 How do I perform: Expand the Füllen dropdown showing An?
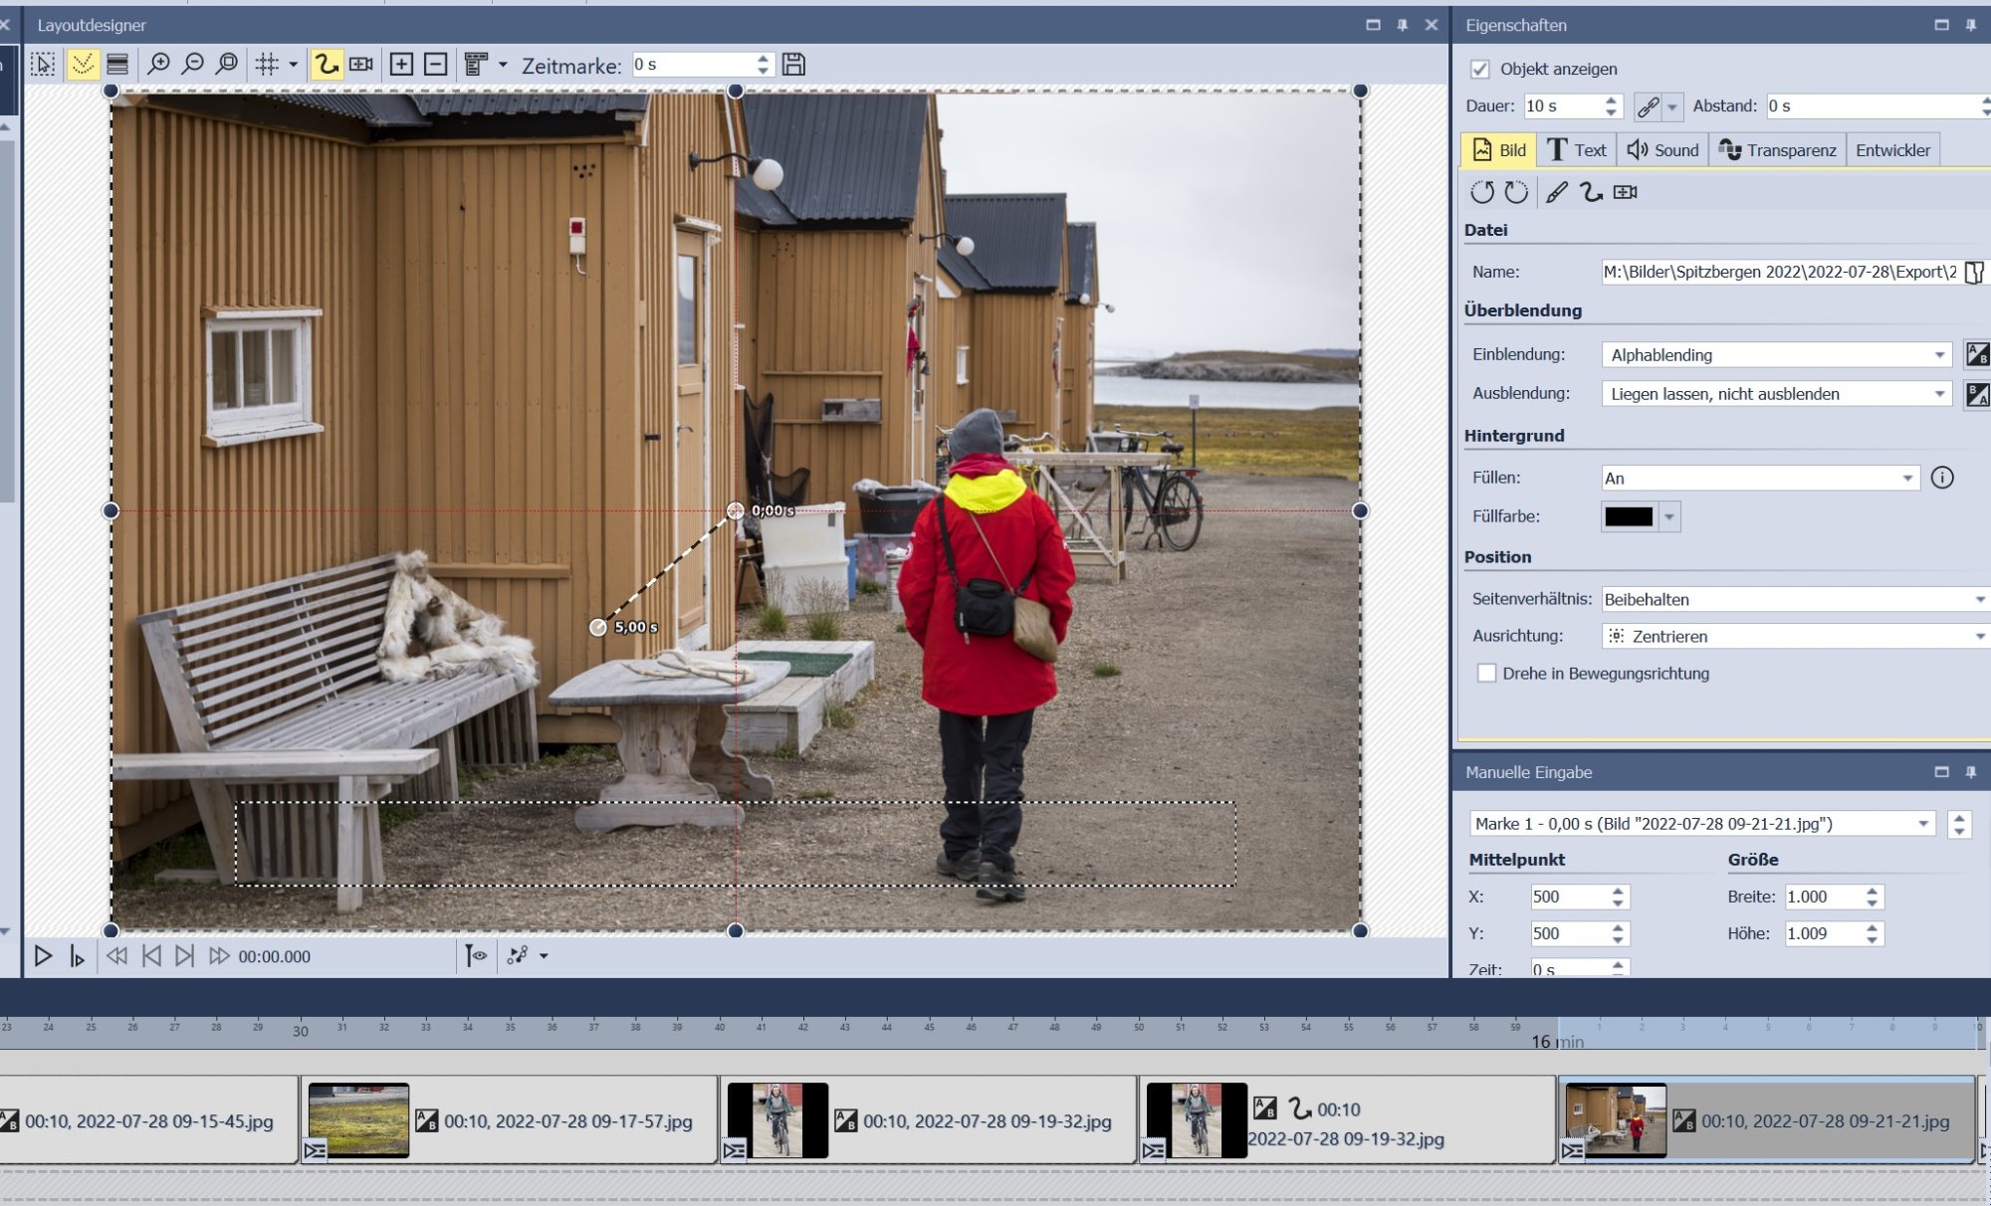[x=1759, y=479]
